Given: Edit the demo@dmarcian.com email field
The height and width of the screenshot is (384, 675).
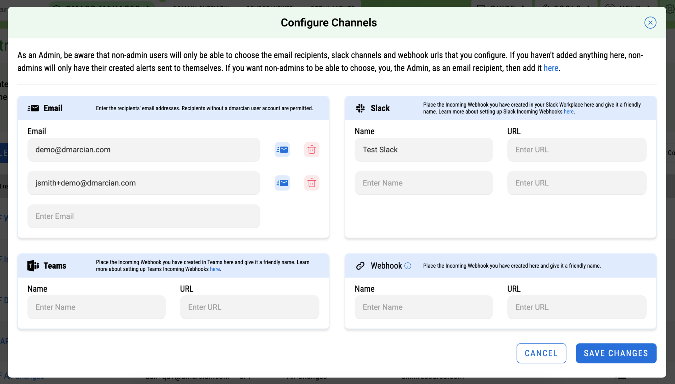Looking at the screenshot, I should [x=144, y=150].
